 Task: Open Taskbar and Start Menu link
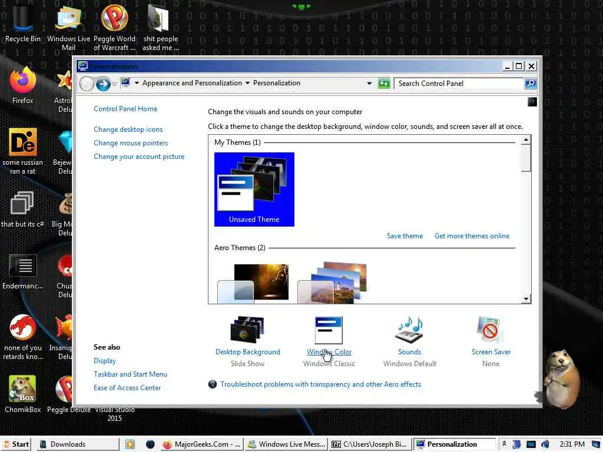point(130,374)
